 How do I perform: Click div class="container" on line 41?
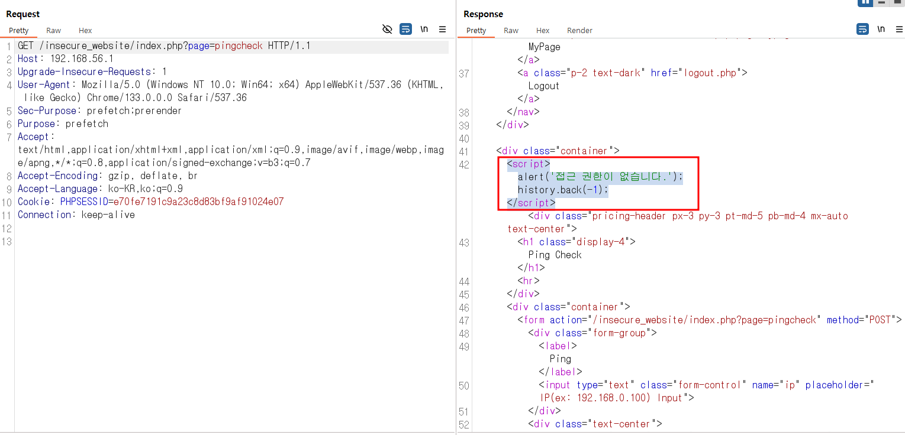tap(558, 151)
